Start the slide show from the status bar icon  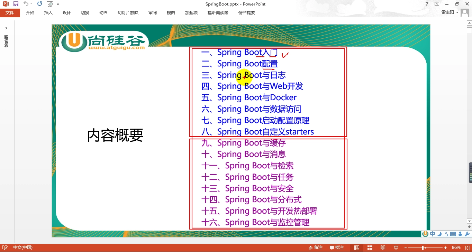[x=396, y=248]
